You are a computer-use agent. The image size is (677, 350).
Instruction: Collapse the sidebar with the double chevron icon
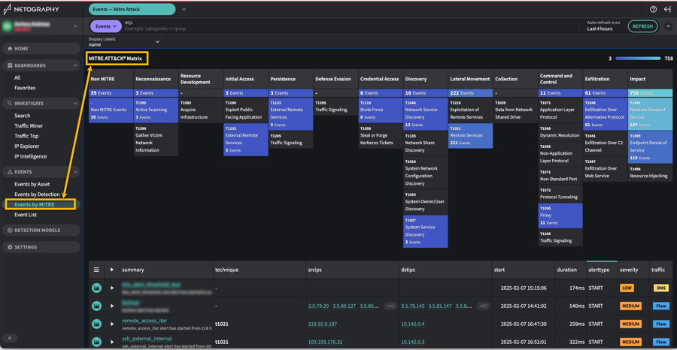tap(10, 338)
